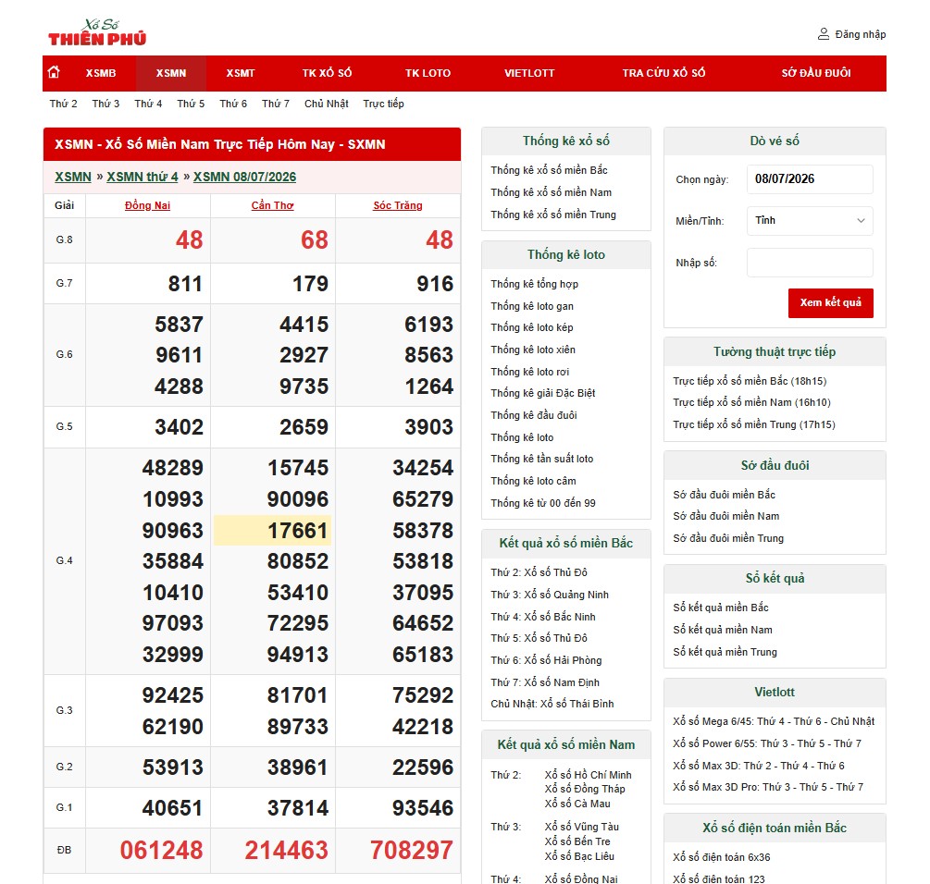Open the Xổ số Power 6/55 link
This screenshot has width=930, height=884.
(x=767, y=743)
